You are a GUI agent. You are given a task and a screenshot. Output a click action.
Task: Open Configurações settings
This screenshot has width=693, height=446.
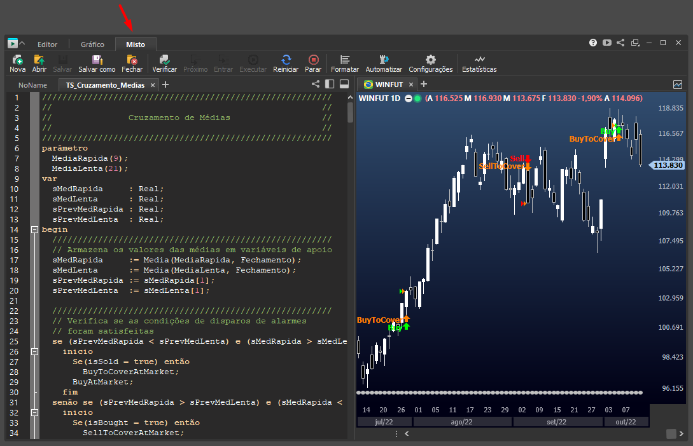[x=430, y=64]
